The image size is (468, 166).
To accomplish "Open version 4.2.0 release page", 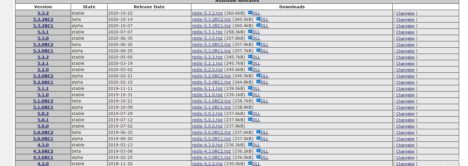I will pos(43,164).
